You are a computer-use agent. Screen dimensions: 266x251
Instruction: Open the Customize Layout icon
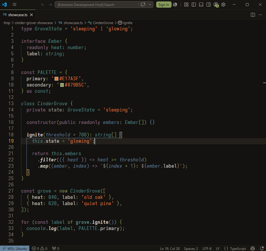point(186,5)
